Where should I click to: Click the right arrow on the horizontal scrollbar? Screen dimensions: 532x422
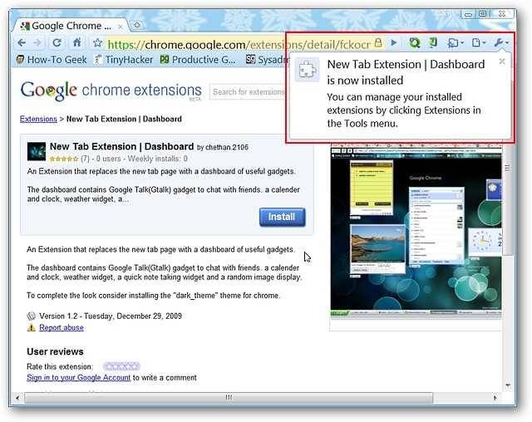coord(495,398)
